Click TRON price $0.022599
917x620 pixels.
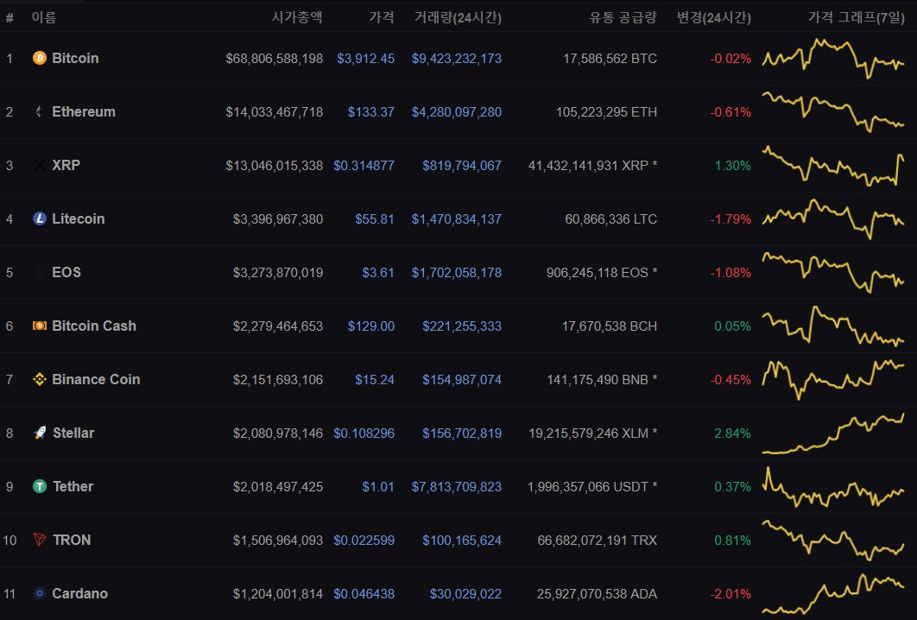[x=364, y=540]
